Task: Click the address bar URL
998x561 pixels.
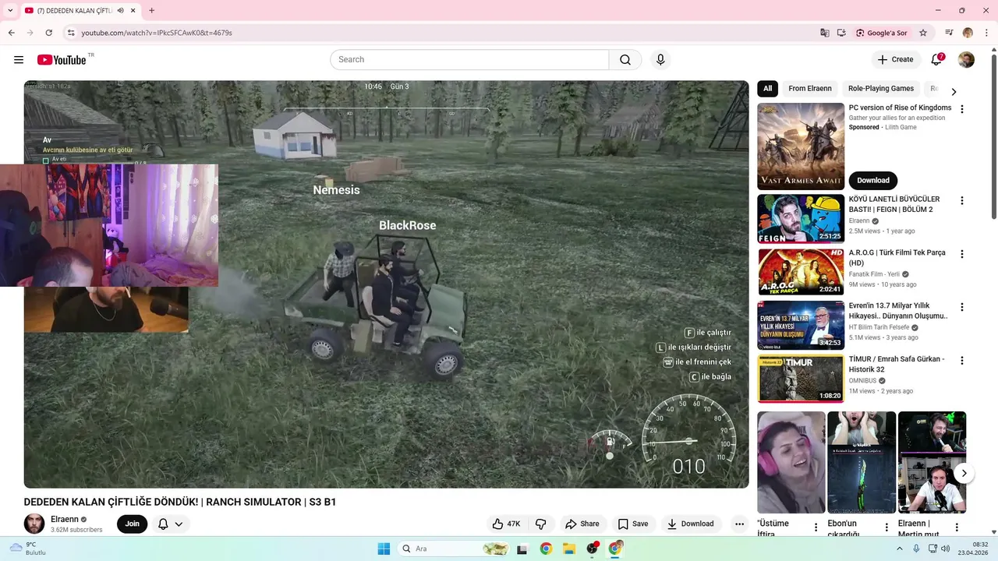Action: point(157,33)
